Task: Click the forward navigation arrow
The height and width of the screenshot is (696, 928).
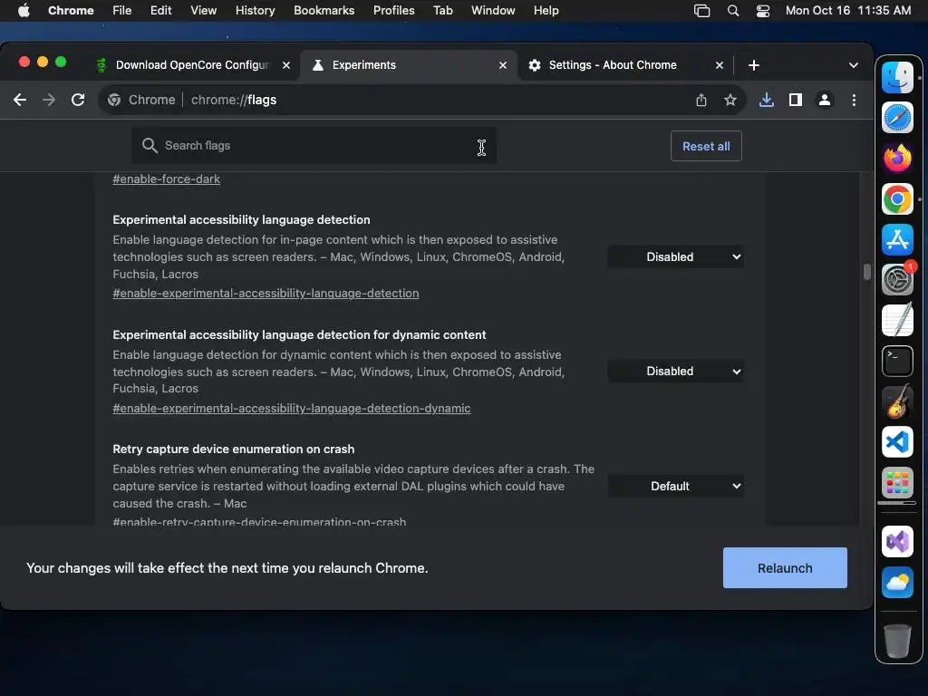Action: click(49, 100)
